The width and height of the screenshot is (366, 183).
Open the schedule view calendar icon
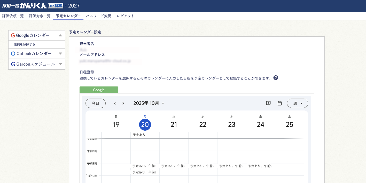pyautogui.click(x=279, y=103)
